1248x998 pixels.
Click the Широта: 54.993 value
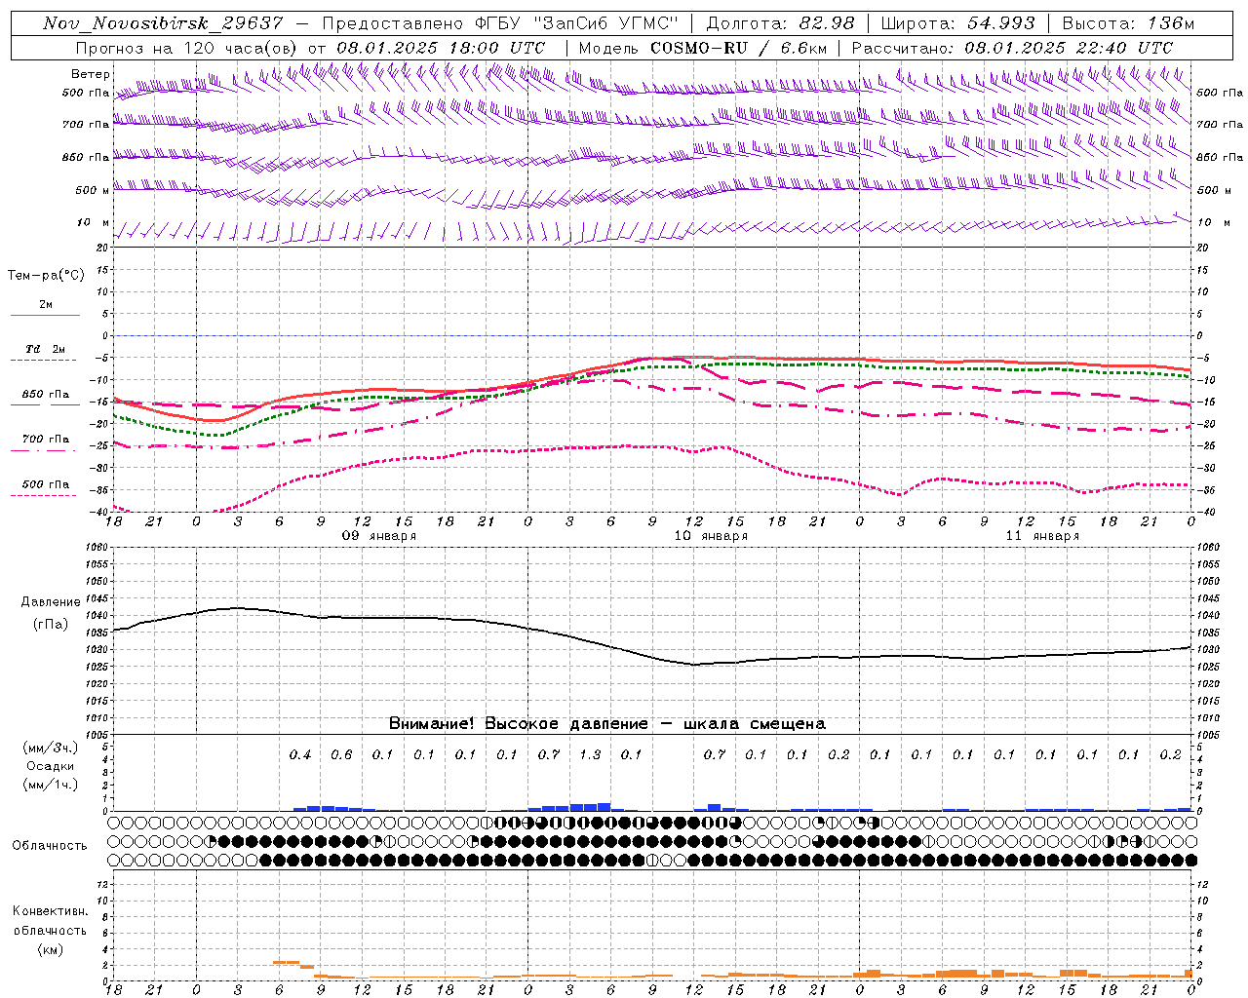957,23
